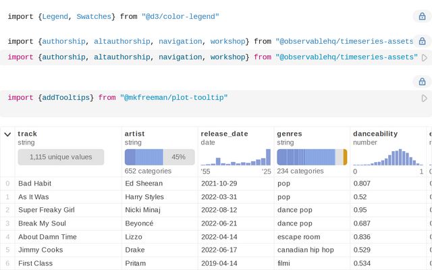Click the "Harry Styles" artist cell
The height and width of the screenshot is (270, 432).
144,196
